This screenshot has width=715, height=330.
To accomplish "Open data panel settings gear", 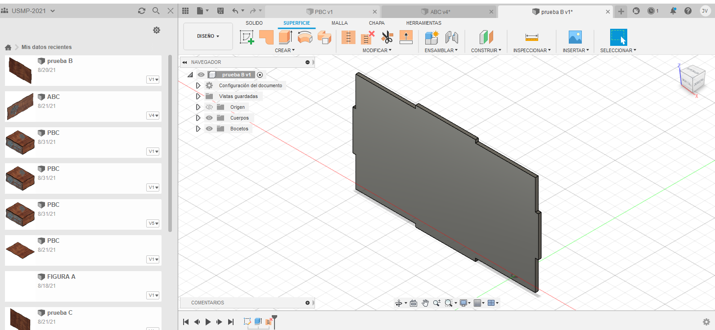I will pyautogui.click(x=157, y=30).
